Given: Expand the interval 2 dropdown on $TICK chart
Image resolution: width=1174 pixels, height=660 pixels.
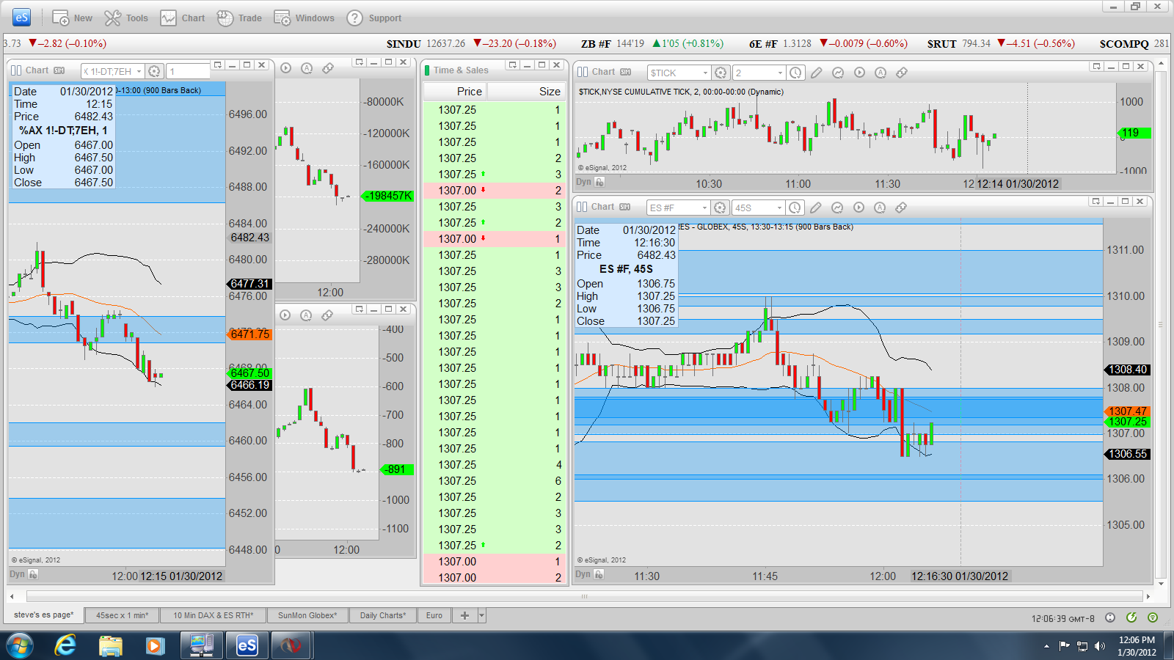Looking at the screenshot, I should 779,73.
